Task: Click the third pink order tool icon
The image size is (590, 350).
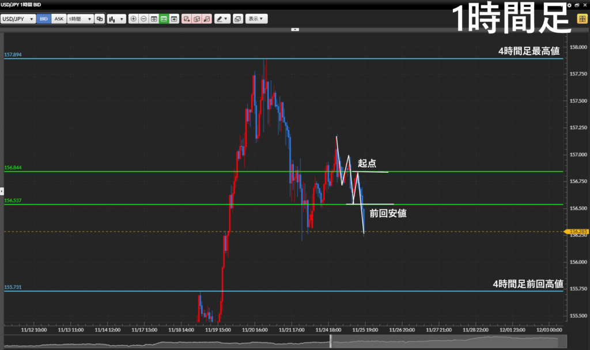Action: [x=207, y=18]
